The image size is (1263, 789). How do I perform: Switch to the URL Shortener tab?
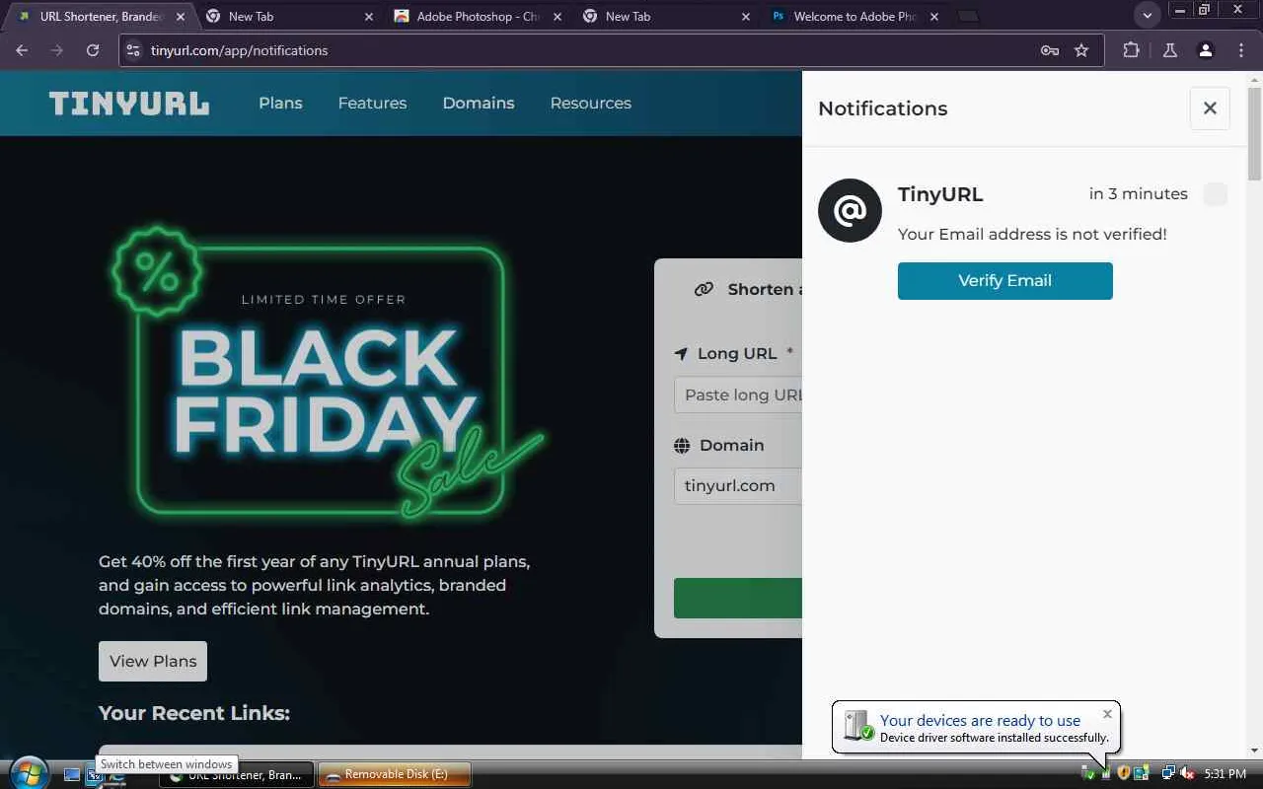(99, 17)
